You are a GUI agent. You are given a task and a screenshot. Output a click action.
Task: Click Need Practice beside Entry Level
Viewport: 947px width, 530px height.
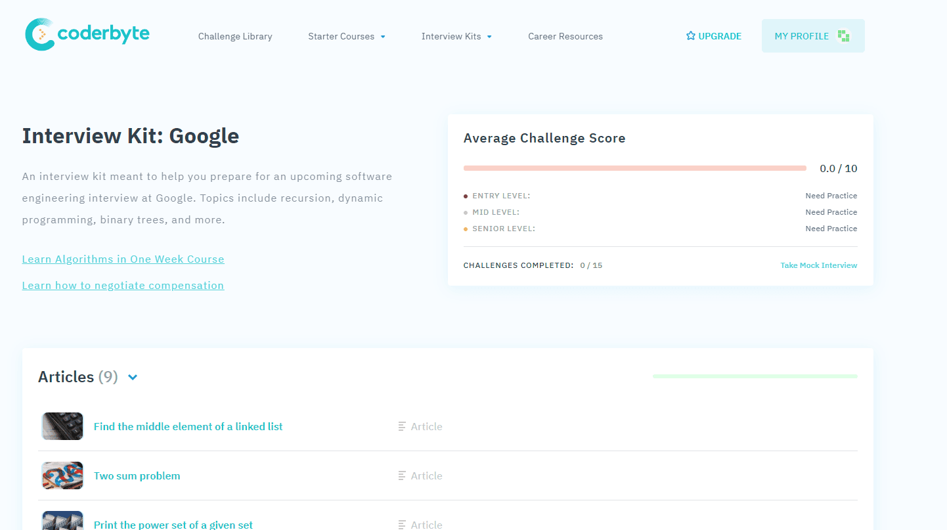coord(831,196)
